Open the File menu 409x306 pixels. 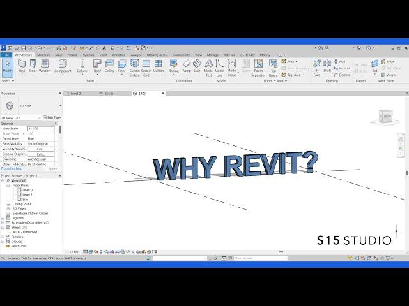pos(6,55)
